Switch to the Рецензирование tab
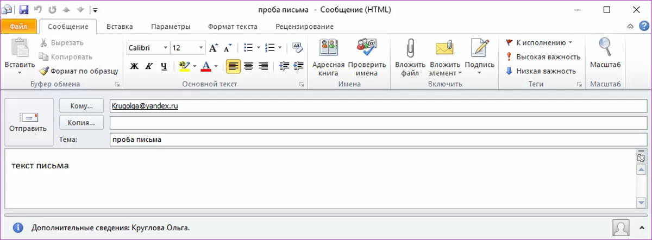652x240 pixels. tap(304, 26)
